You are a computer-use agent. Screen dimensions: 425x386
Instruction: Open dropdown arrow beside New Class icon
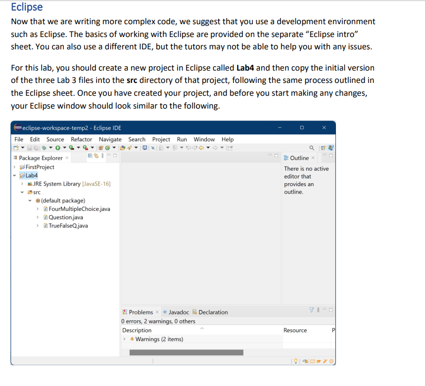click(114, 148)
